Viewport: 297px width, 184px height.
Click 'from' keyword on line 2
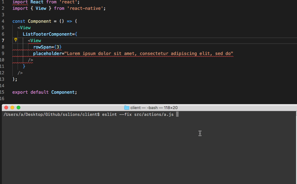(x=59, y=8)
